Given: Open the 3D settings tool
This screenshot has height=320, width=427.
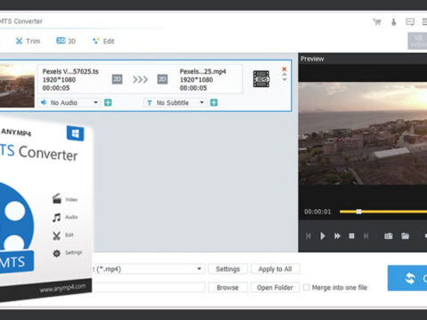Looking at the screenshot, I should [66, 41].
